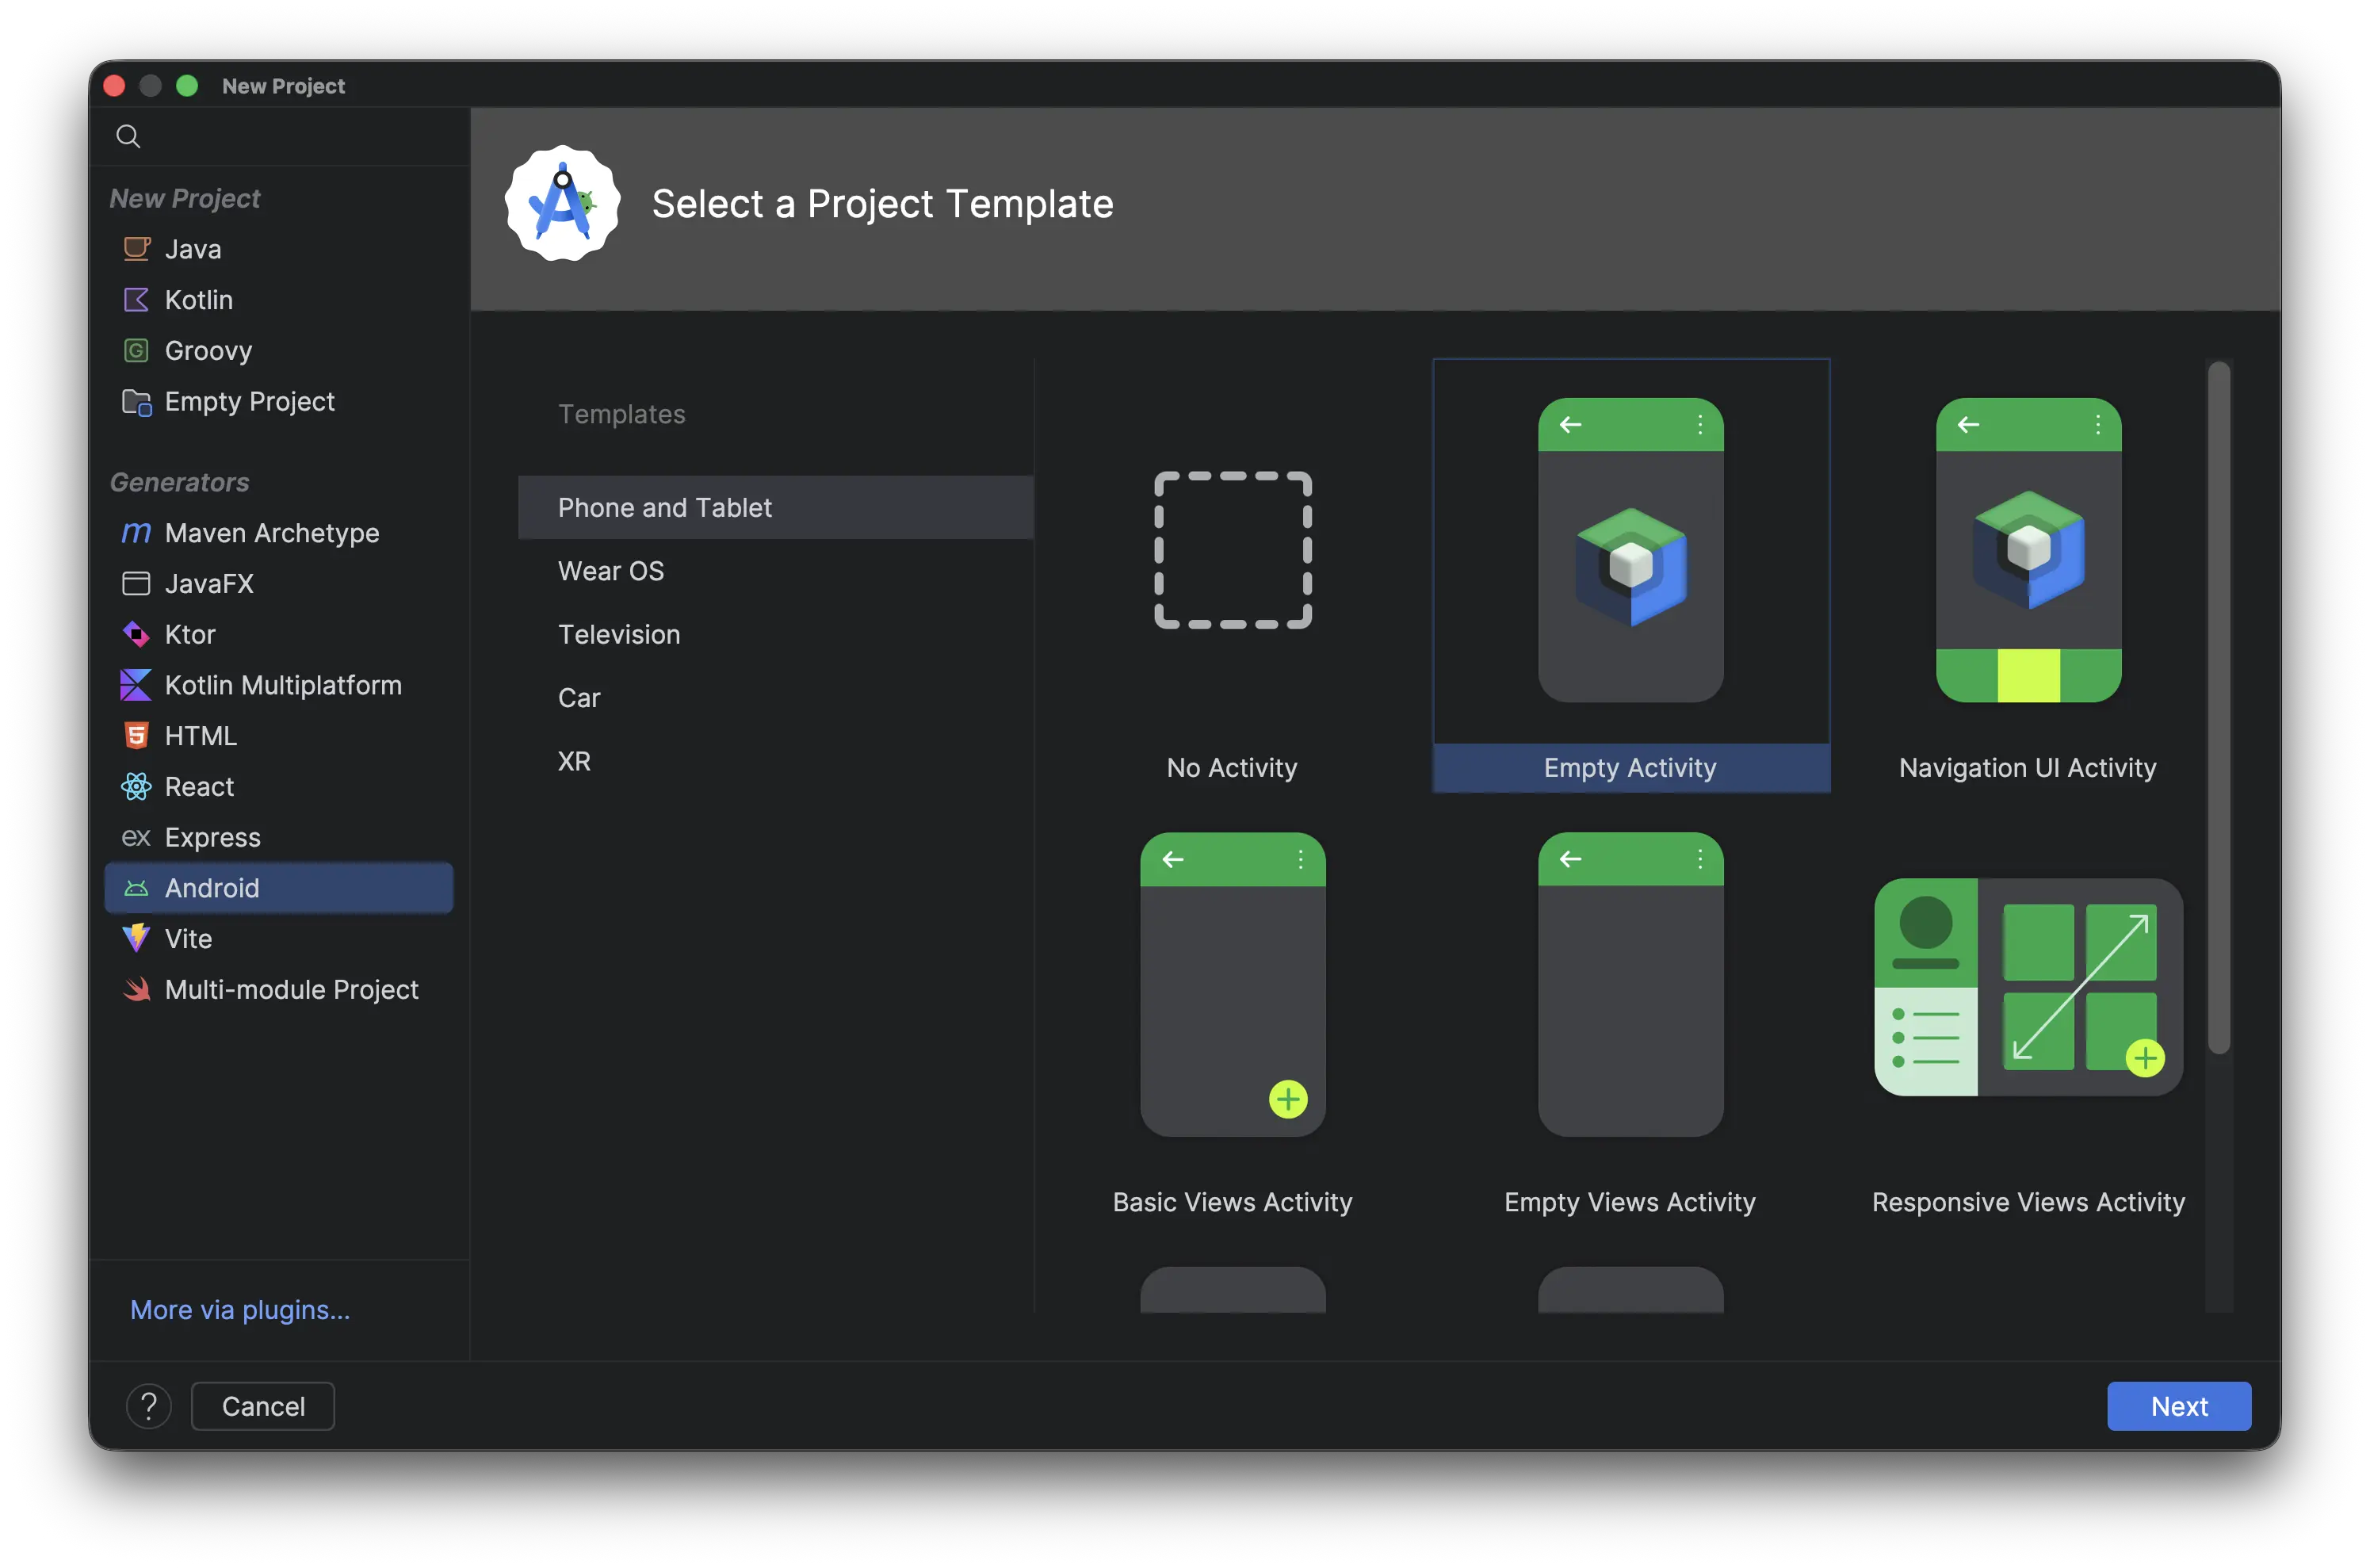Click the Cancel button

(x=263, y=1406)
